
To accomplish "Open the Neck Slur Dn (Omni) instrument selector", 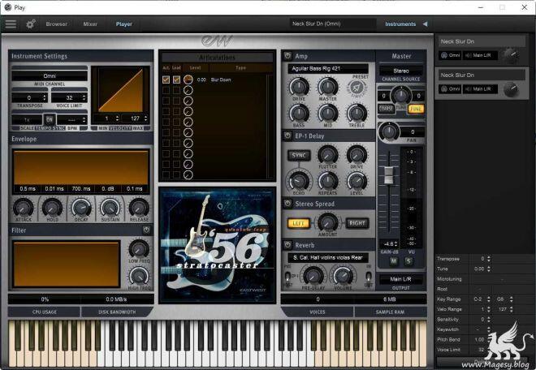I will [331, 24].
